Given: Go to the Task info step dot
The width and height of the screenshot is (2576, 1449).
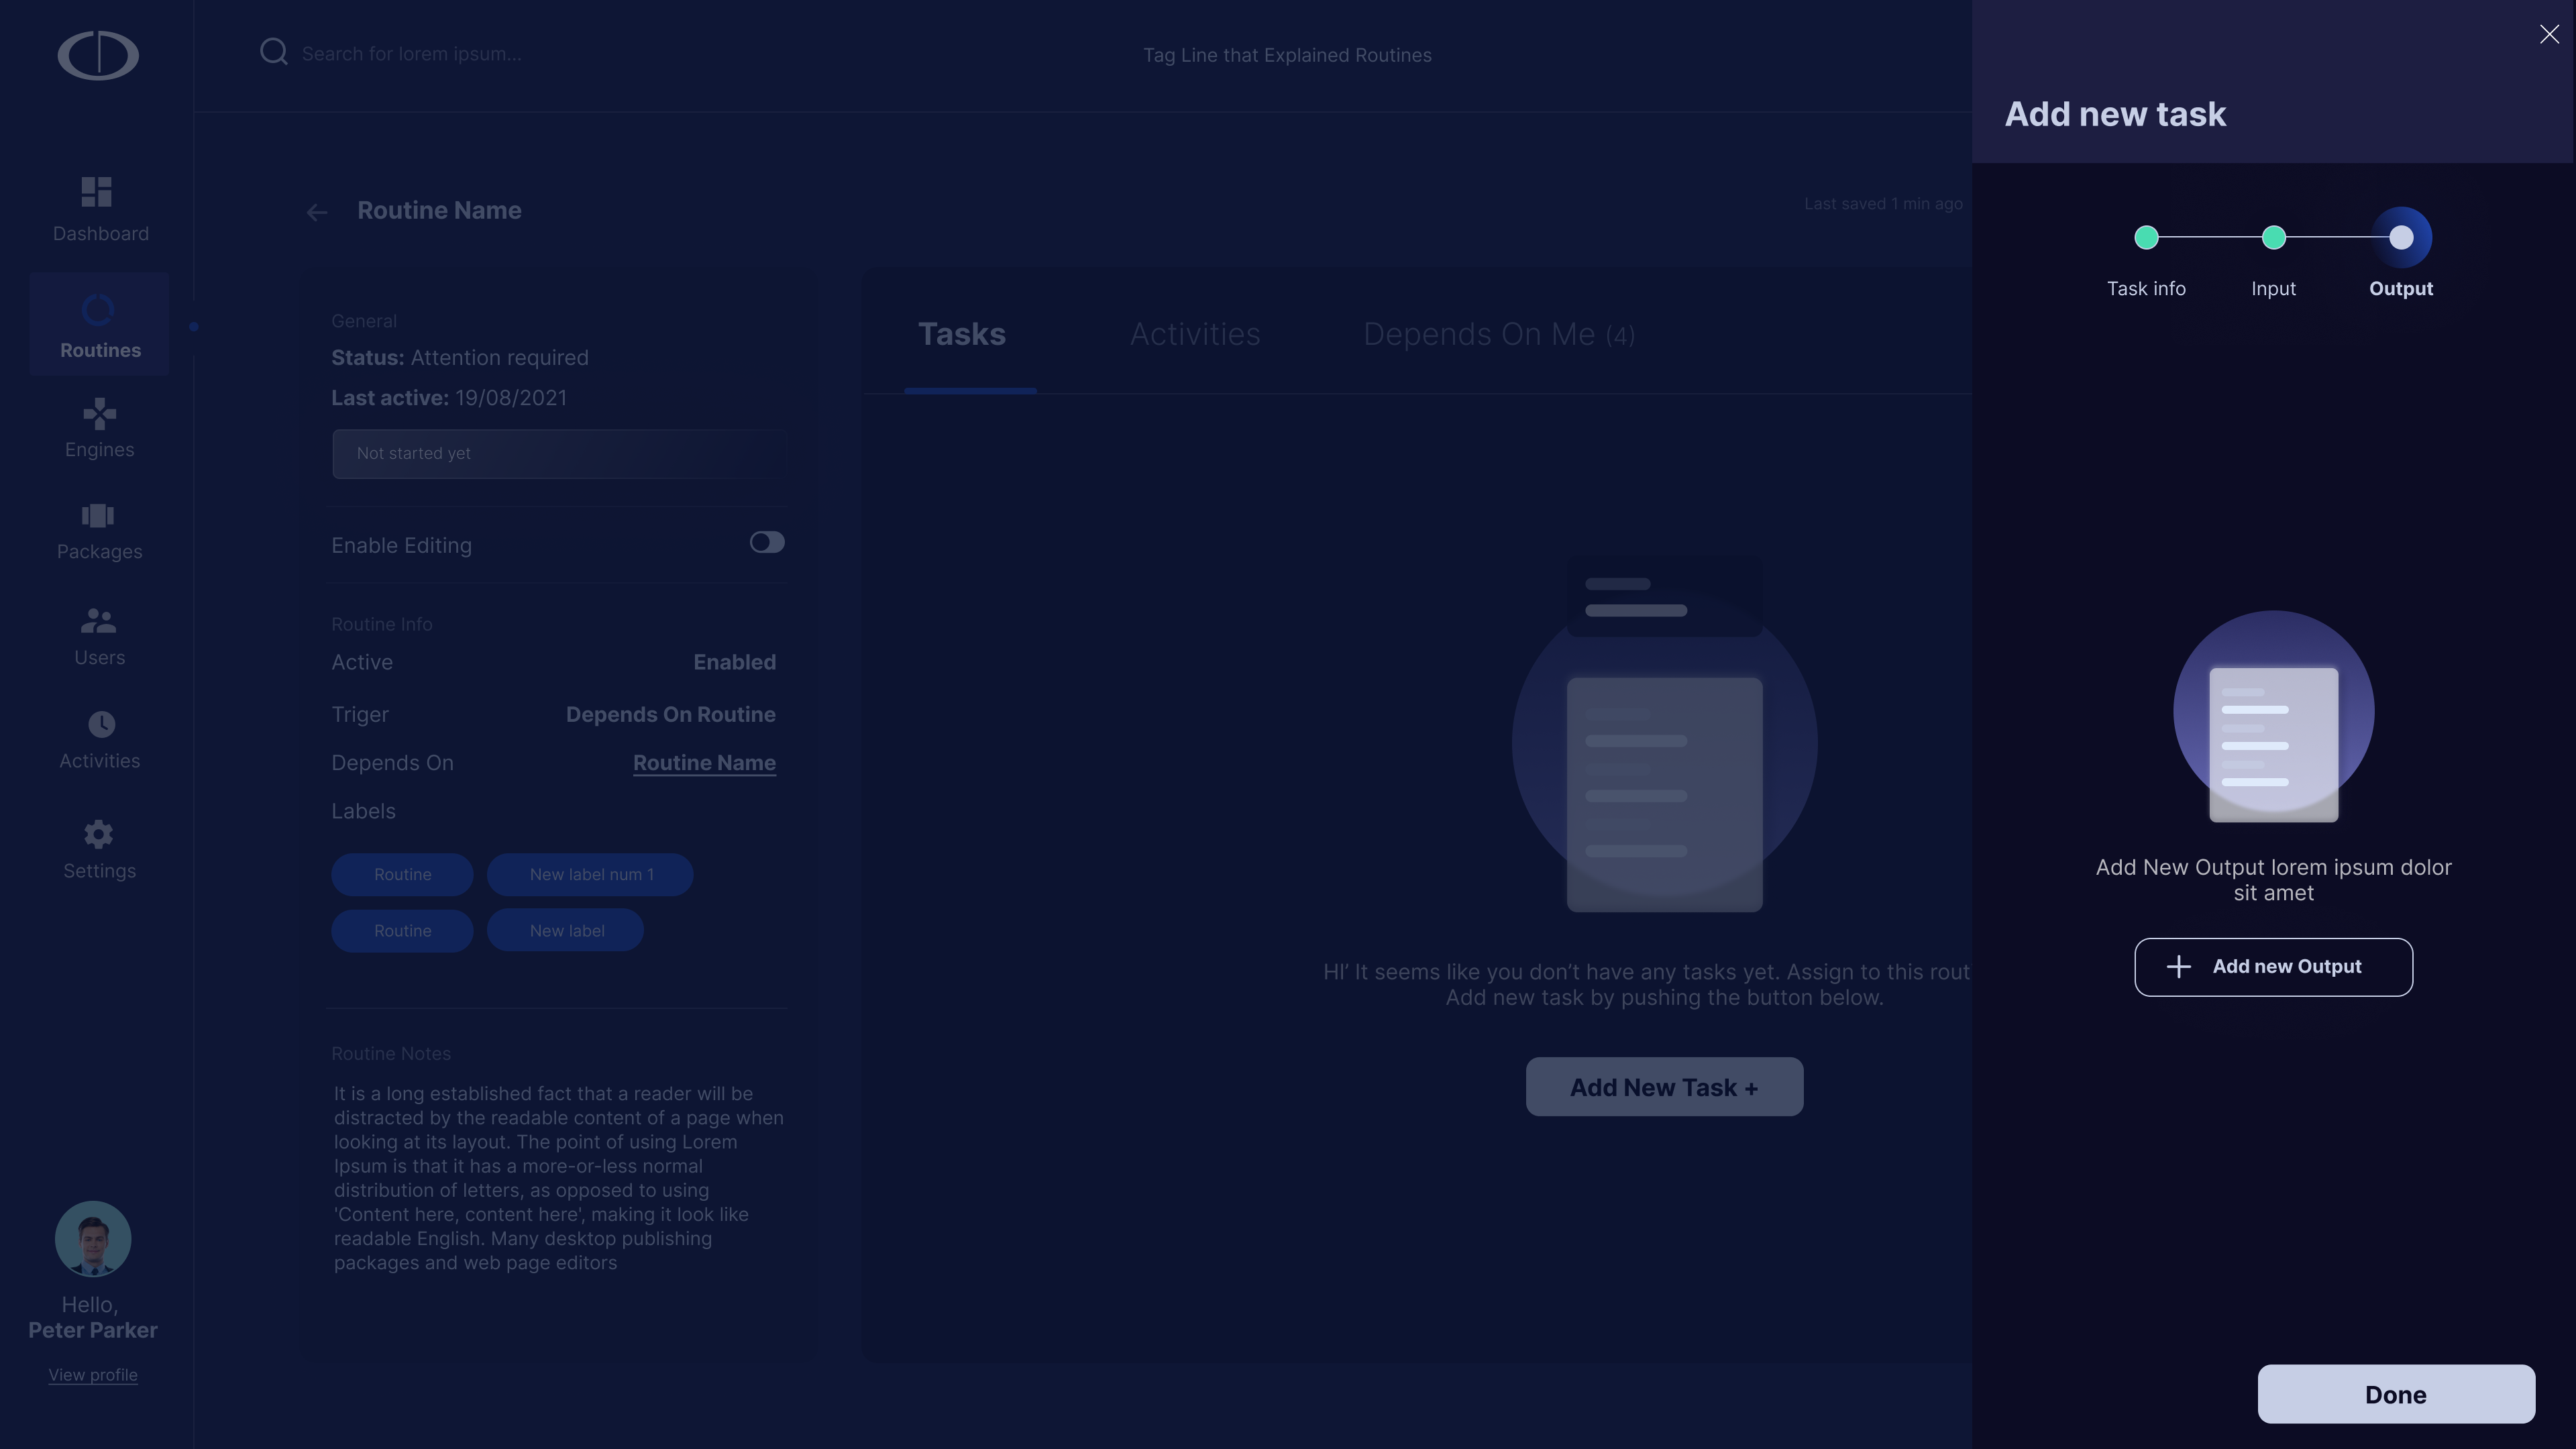Looking at the screenshot, I should 2146,237.
